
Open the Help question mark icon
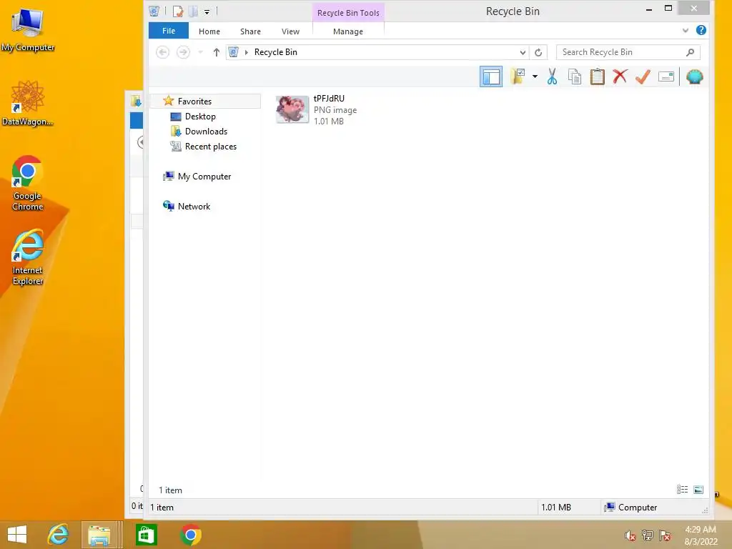[x=701, y=30]
